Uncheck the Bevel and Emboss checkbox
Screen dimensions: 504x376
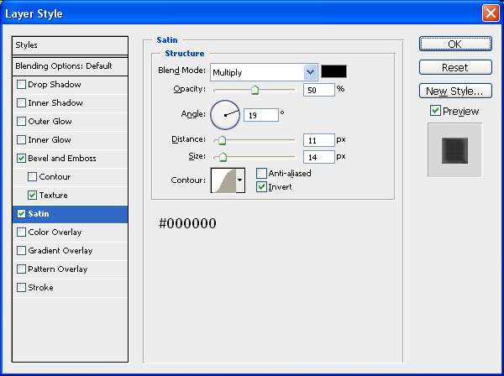coord(21,159)
